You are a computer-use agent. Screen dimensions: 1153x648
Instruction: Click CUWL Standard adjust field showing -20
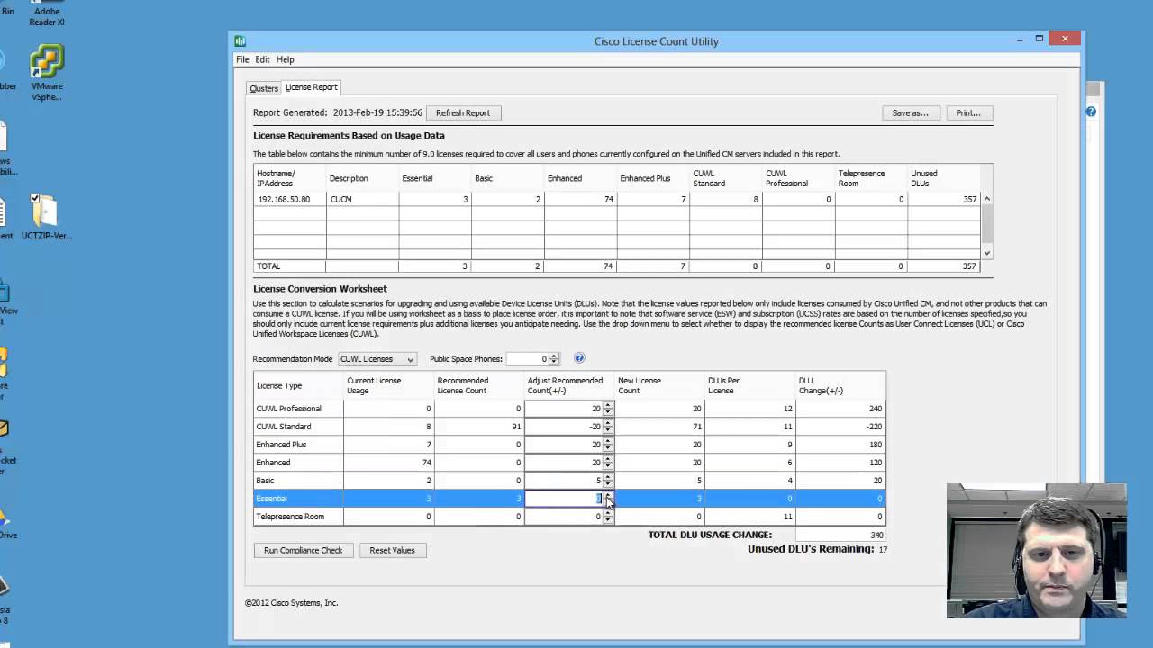pyautogui.click(x=564, y=427)
